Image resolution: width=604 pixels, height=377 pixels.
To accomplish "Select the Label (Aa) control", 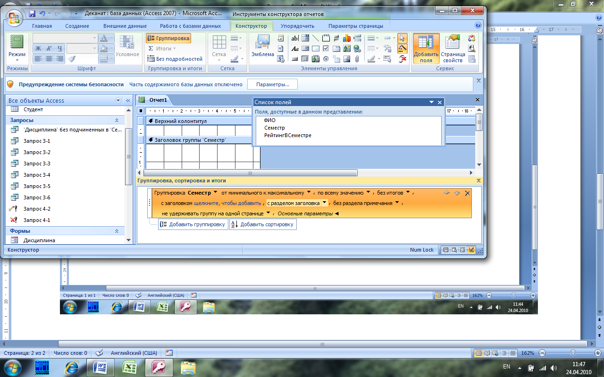I will pos(295,49).
